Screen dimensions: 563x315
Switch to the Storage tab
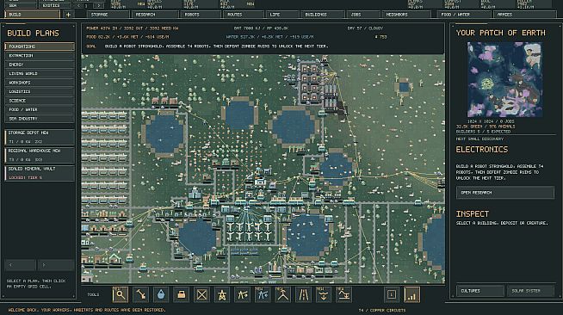click(108, 15)
